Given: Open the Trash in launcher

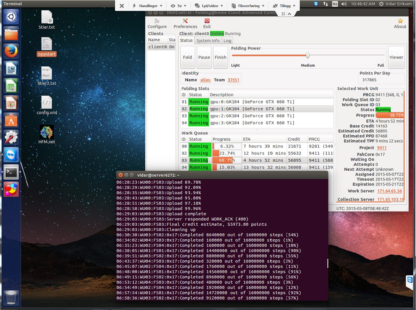Looking at the screenshot, I should click(x=11, y=297).
